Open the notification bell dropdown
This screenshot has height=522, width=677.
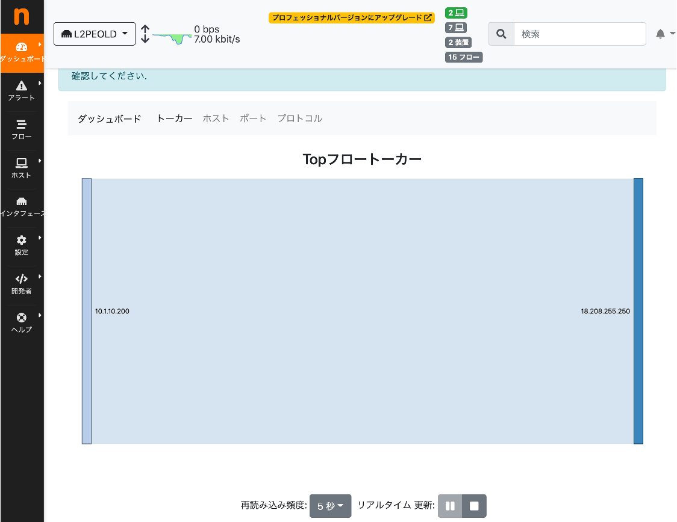point(664,34)
